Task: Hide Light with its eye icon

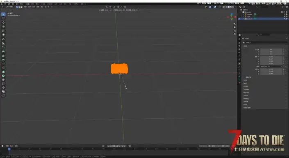Action: 284,16
